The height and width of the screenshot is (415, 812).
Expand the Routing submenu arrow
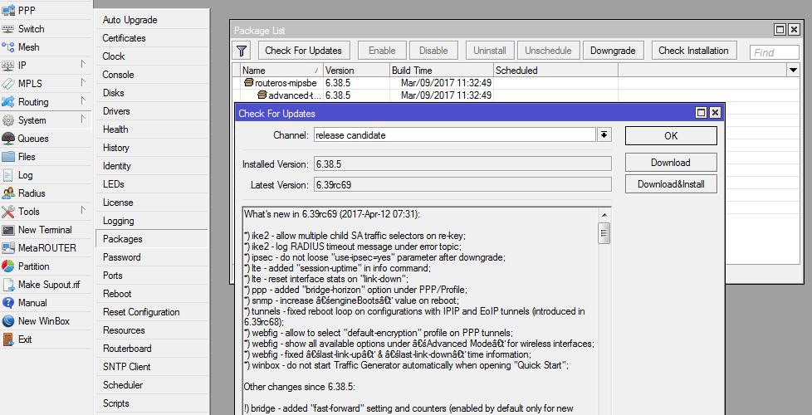click(x=83, y=101)
